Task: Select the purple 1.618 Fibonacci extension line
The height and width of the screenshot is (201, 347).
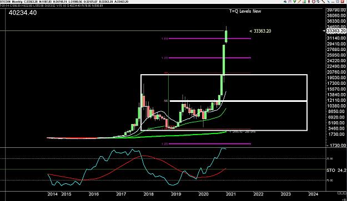Action: (x=210, y=39)
